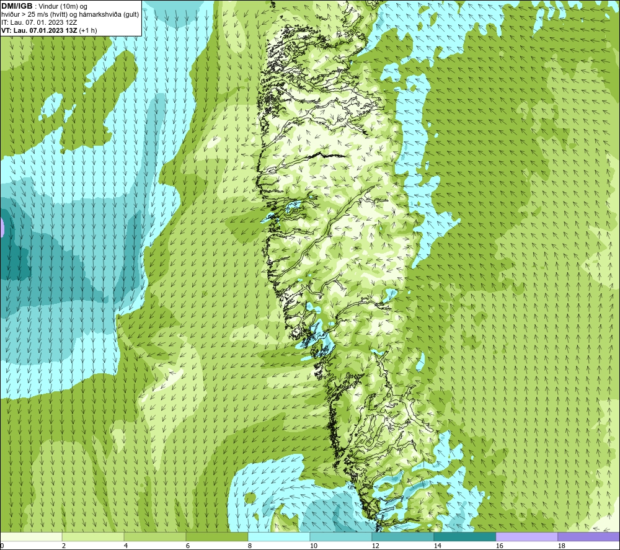Click the scale label '4'

(125, 546)
